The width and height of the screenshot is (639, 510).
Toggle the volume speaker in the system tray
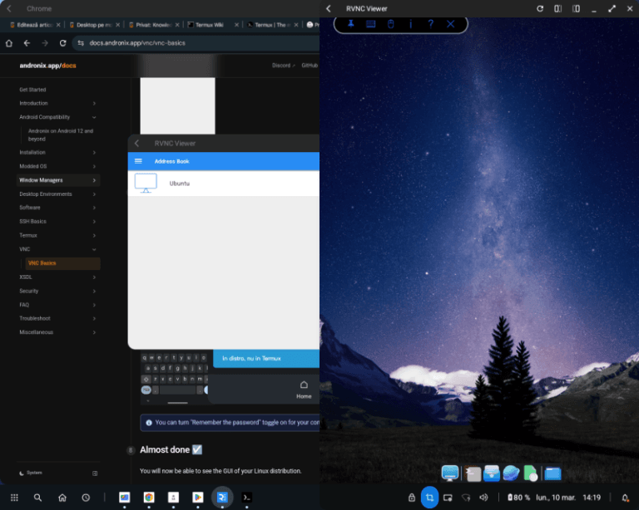coord(483,498)
